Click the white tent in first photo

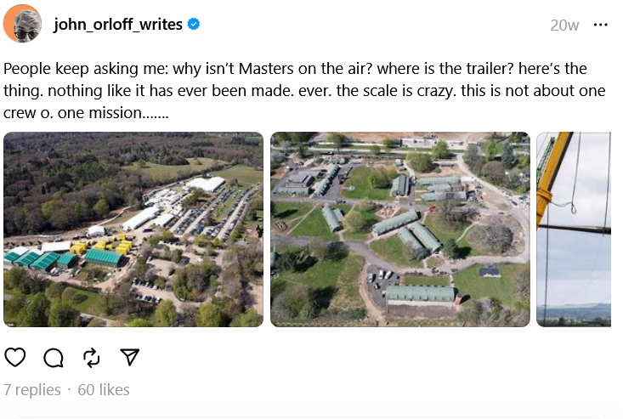pos(206,183)
